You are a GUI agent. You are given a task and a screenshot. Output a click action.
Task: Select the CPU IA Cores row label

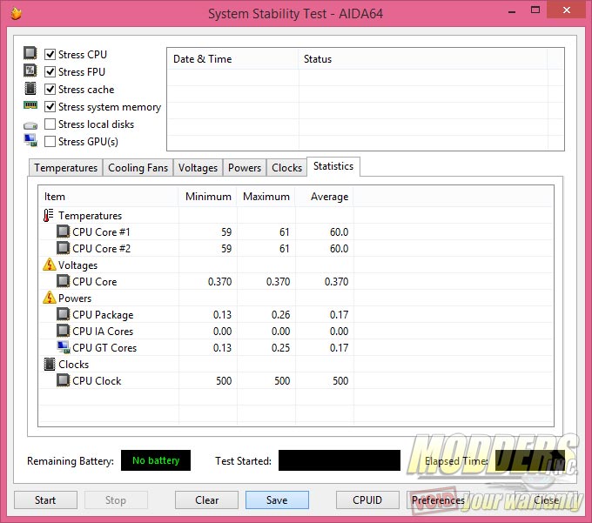coord(103,332)
